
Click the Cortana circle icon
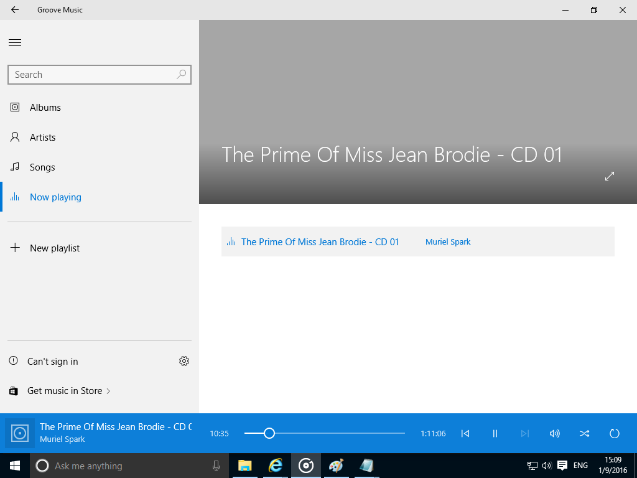tap(42, 466)
